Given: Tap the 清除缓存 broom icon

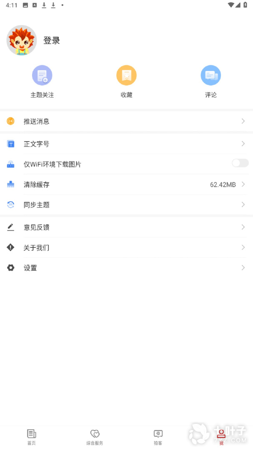Looking at the screenshot, I should (x=11, y=185).
